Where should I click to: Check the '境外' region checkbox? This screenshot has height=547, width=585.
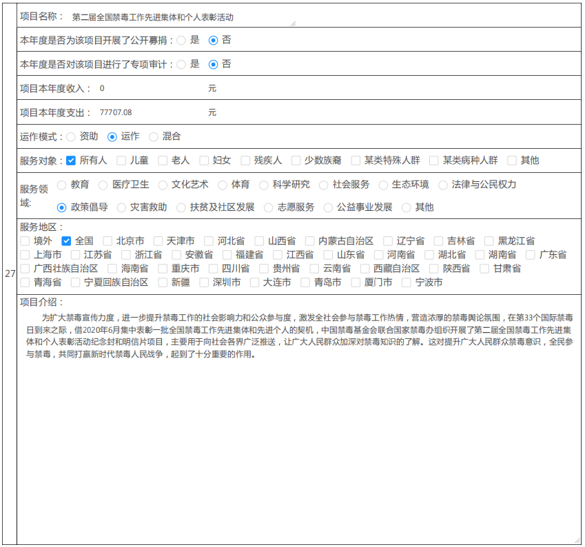(x=25, y=241)
